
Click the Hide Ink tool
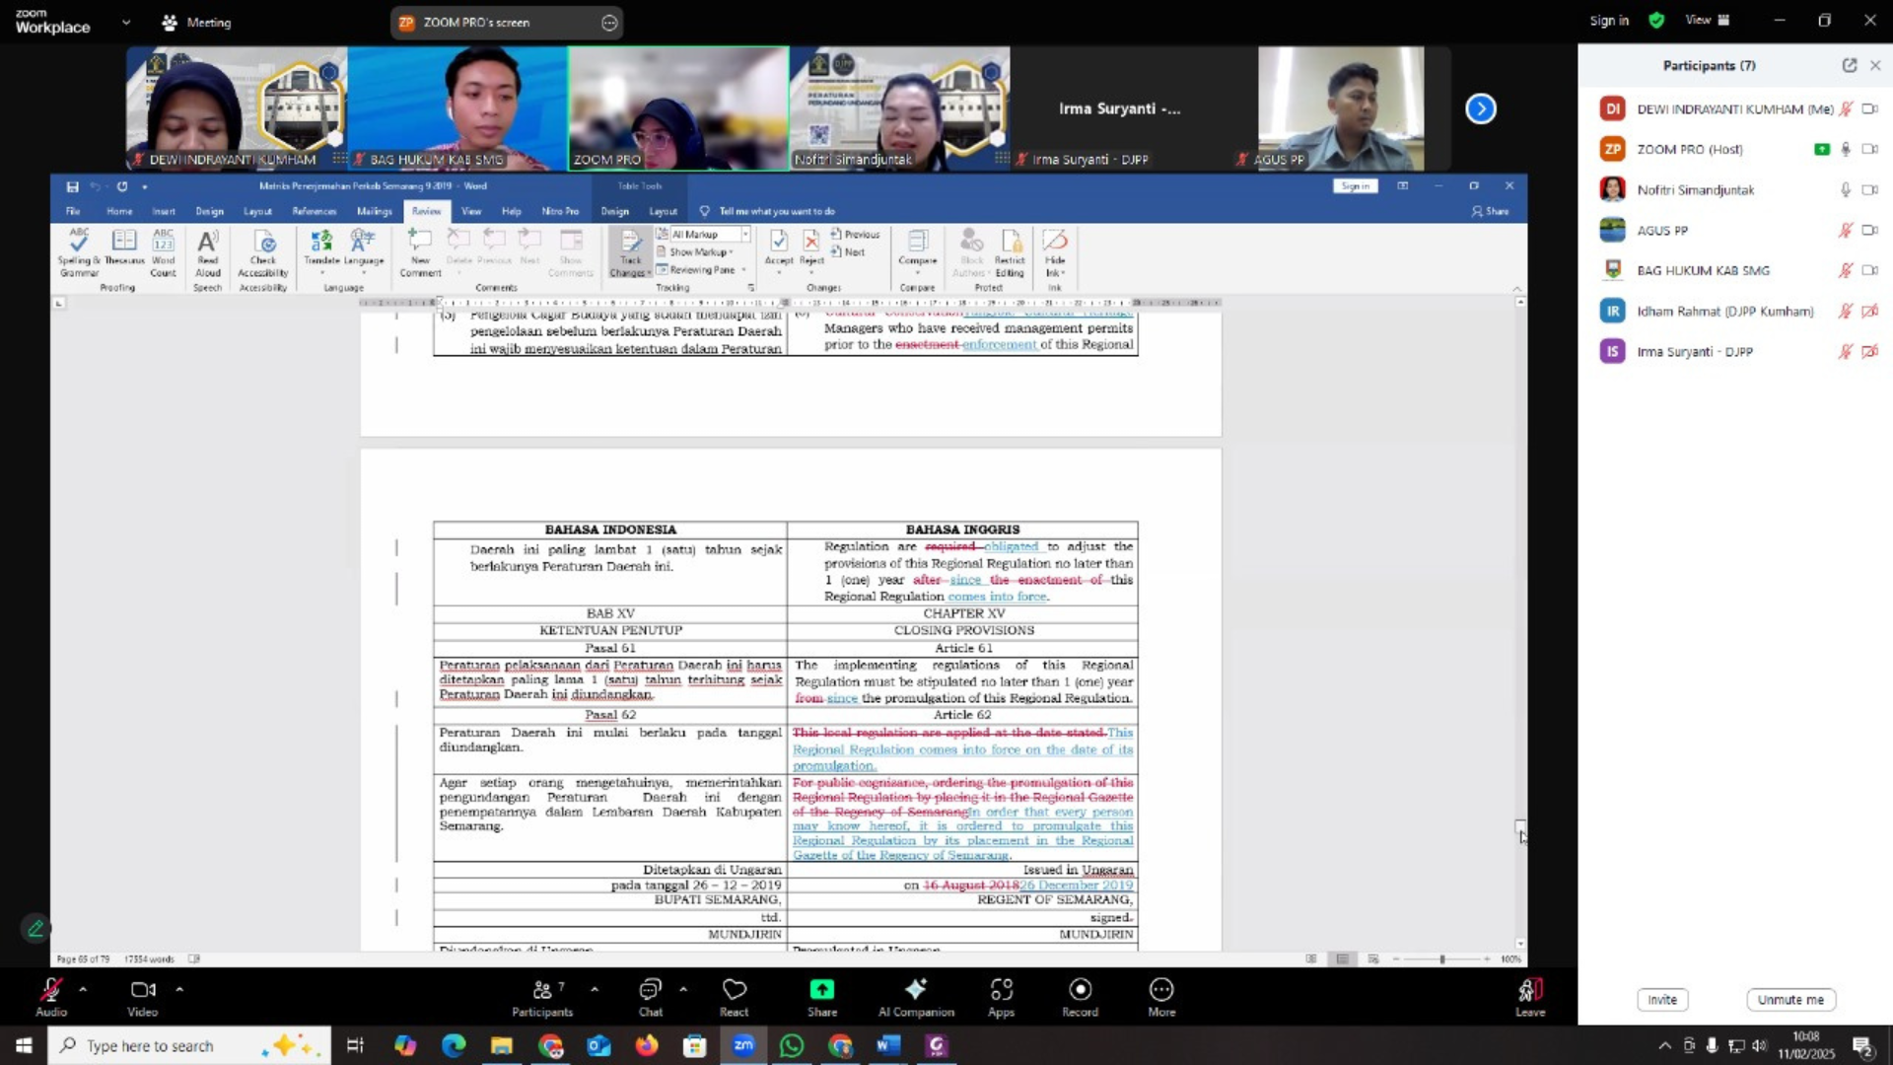[1055, 252]
